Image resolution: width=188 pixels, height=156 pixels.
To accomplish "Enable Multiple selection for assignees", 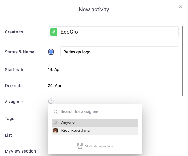I will pyautogui.click(x=99, y=146).
